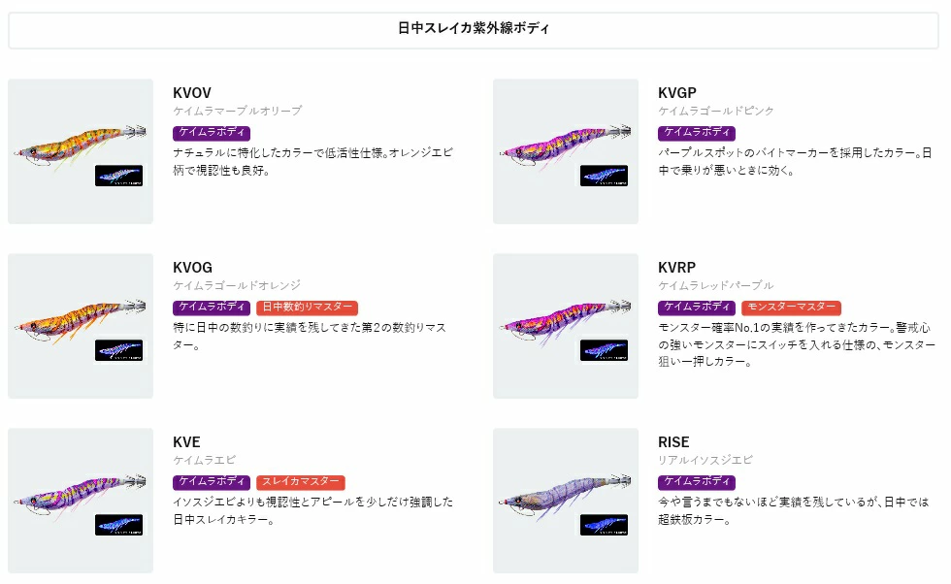
Task: Select the 日中数釣りマスター red tag
Action: [x=308, y=308]
